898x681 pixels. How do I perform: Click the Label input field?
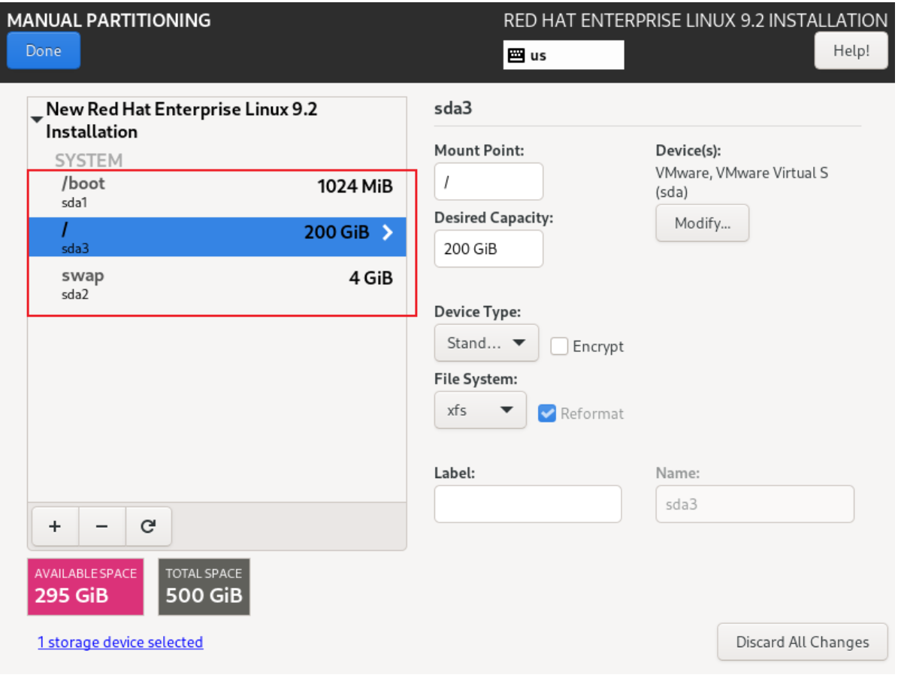pos(528,504)
